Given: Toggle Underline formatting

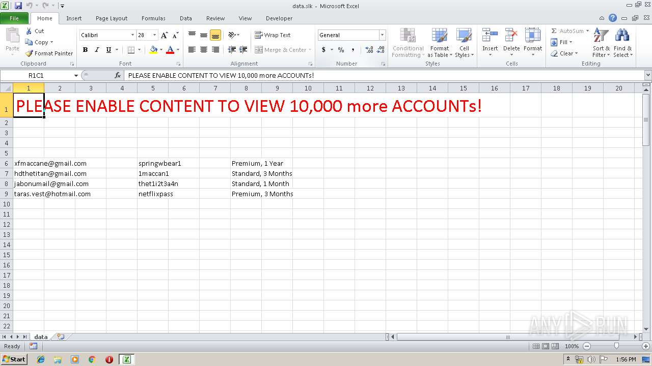Looking at the screenshot, I should pyautogui.click(x=108, y=50).
